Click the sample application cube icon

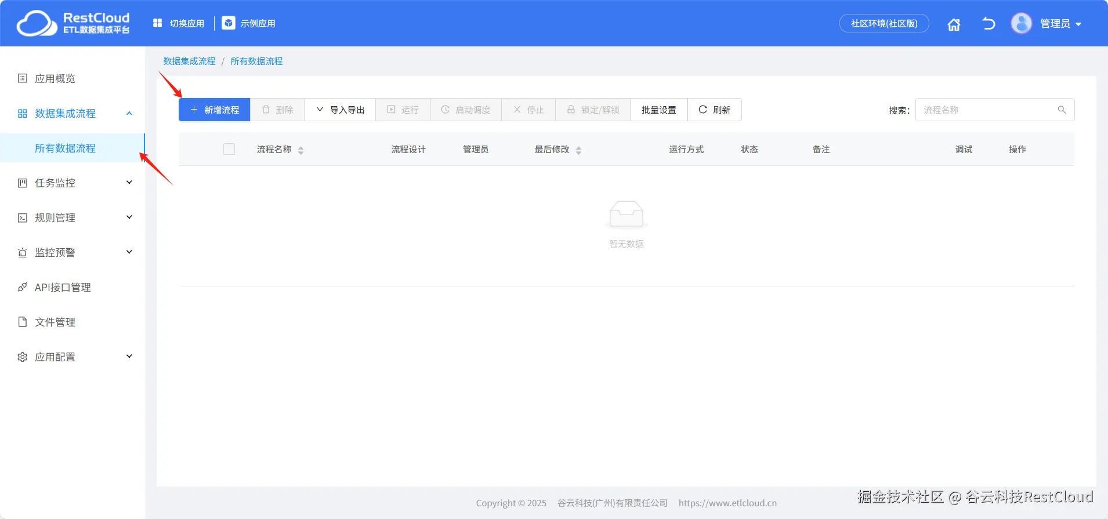(x=229, y=23)
